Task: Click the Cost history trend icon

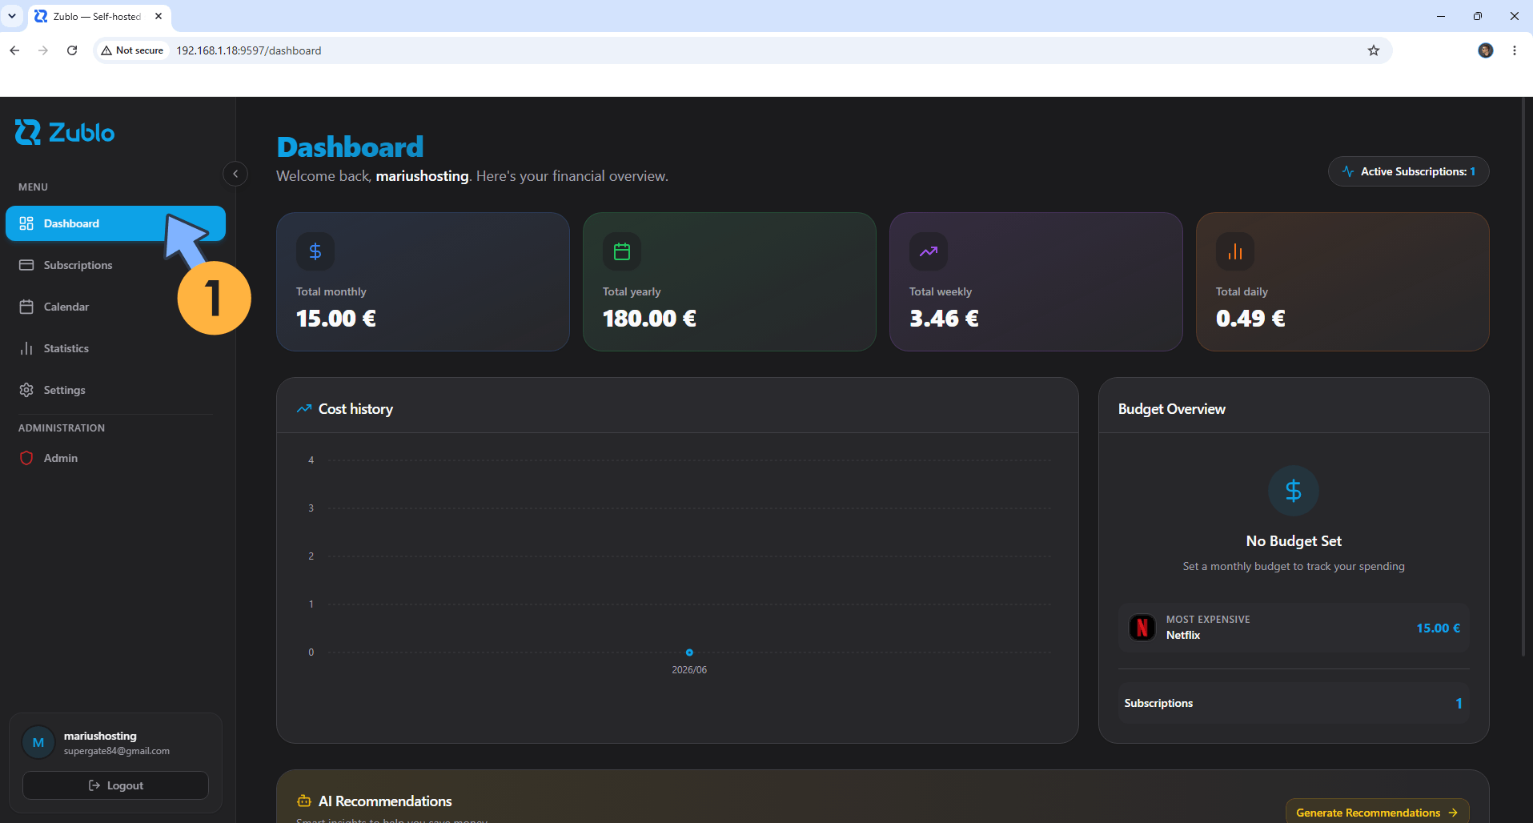Action: [304, 409]
